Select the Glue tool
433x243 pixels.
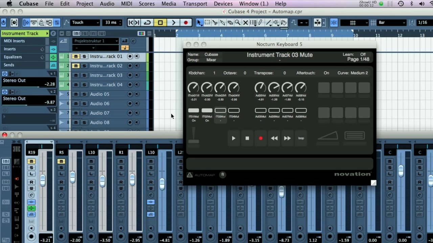click(x=223, y=23)
